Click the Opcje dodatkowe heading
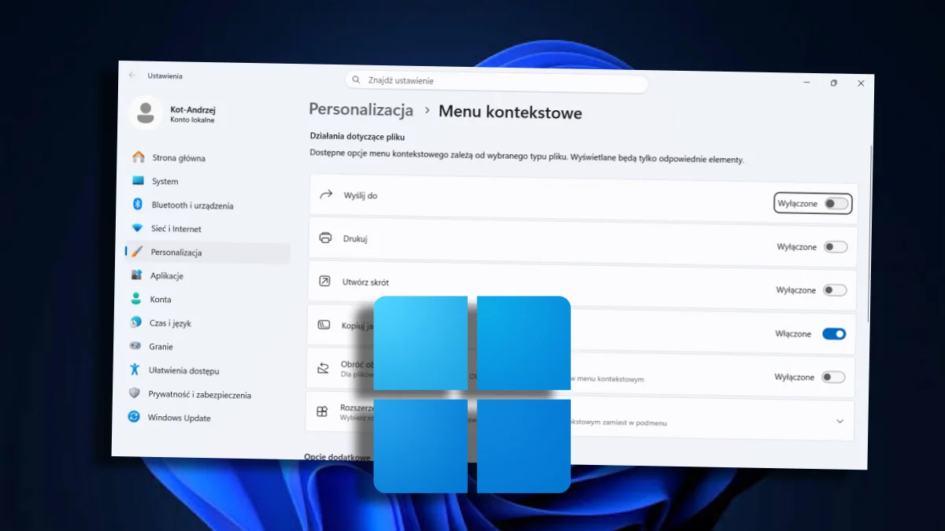 click(337, 457)
